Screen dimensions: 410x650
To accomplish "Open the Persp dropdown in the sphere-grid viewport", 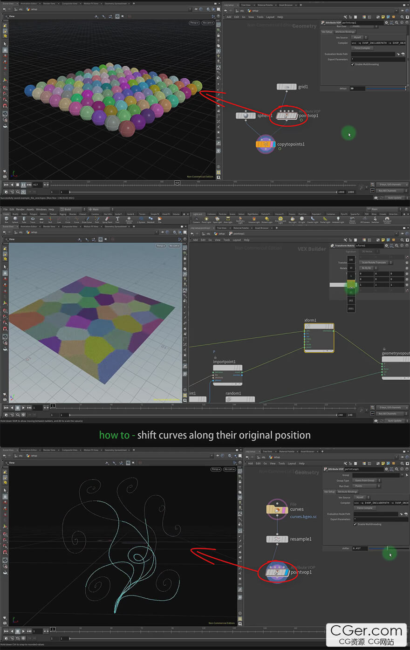I will [x=194, y=23].
